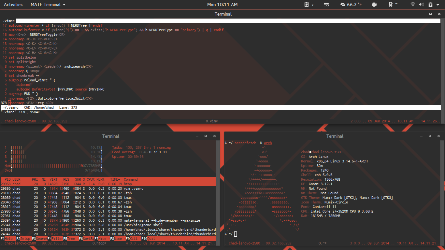
Task: Select the 'vim .vimrc' process row
Action: 108,188
